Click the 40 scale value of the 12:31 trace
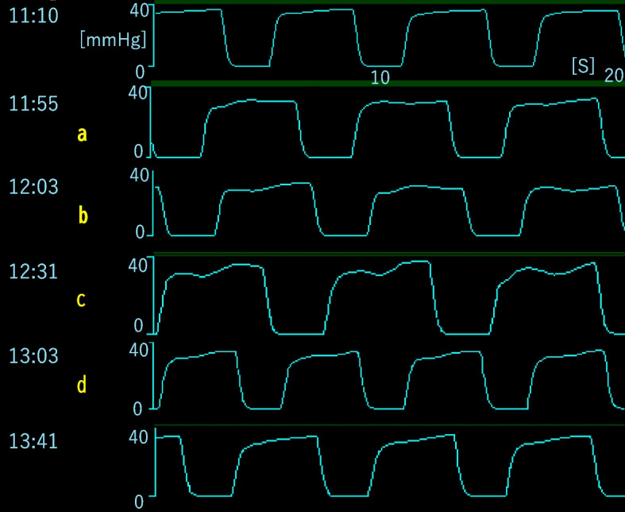Image resolution: width=625 pixels, height=512 pixels. point(138,266)
